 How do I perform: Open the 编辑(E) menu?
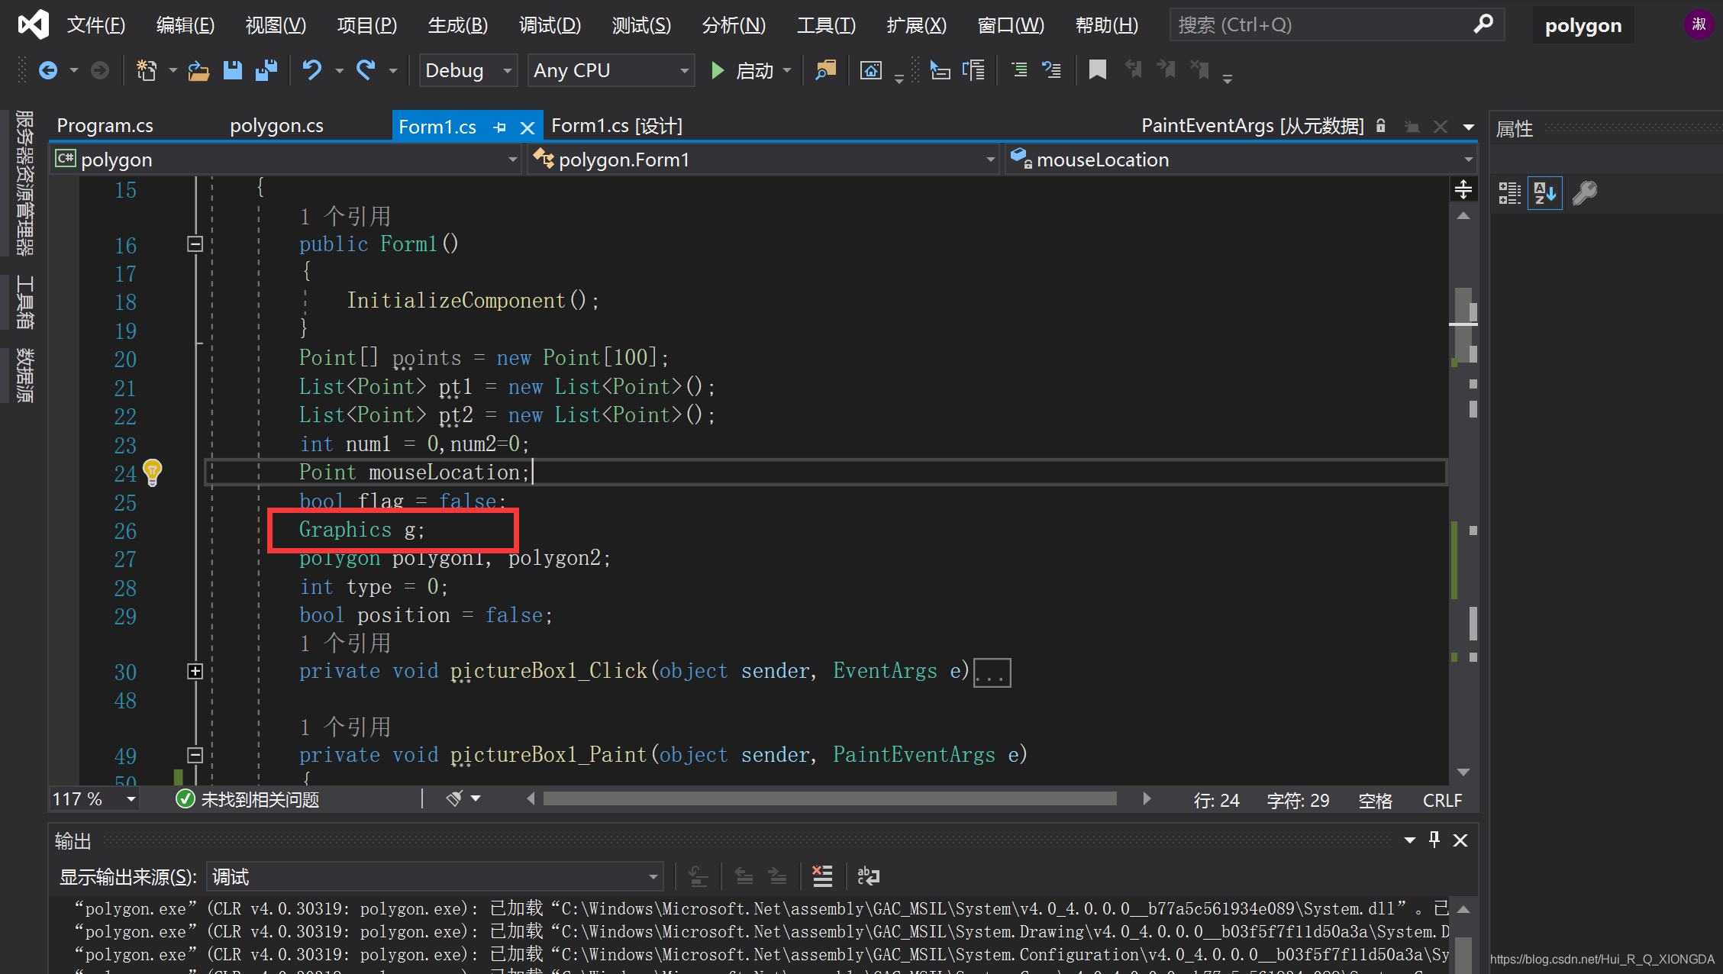(x=185, y=25)
